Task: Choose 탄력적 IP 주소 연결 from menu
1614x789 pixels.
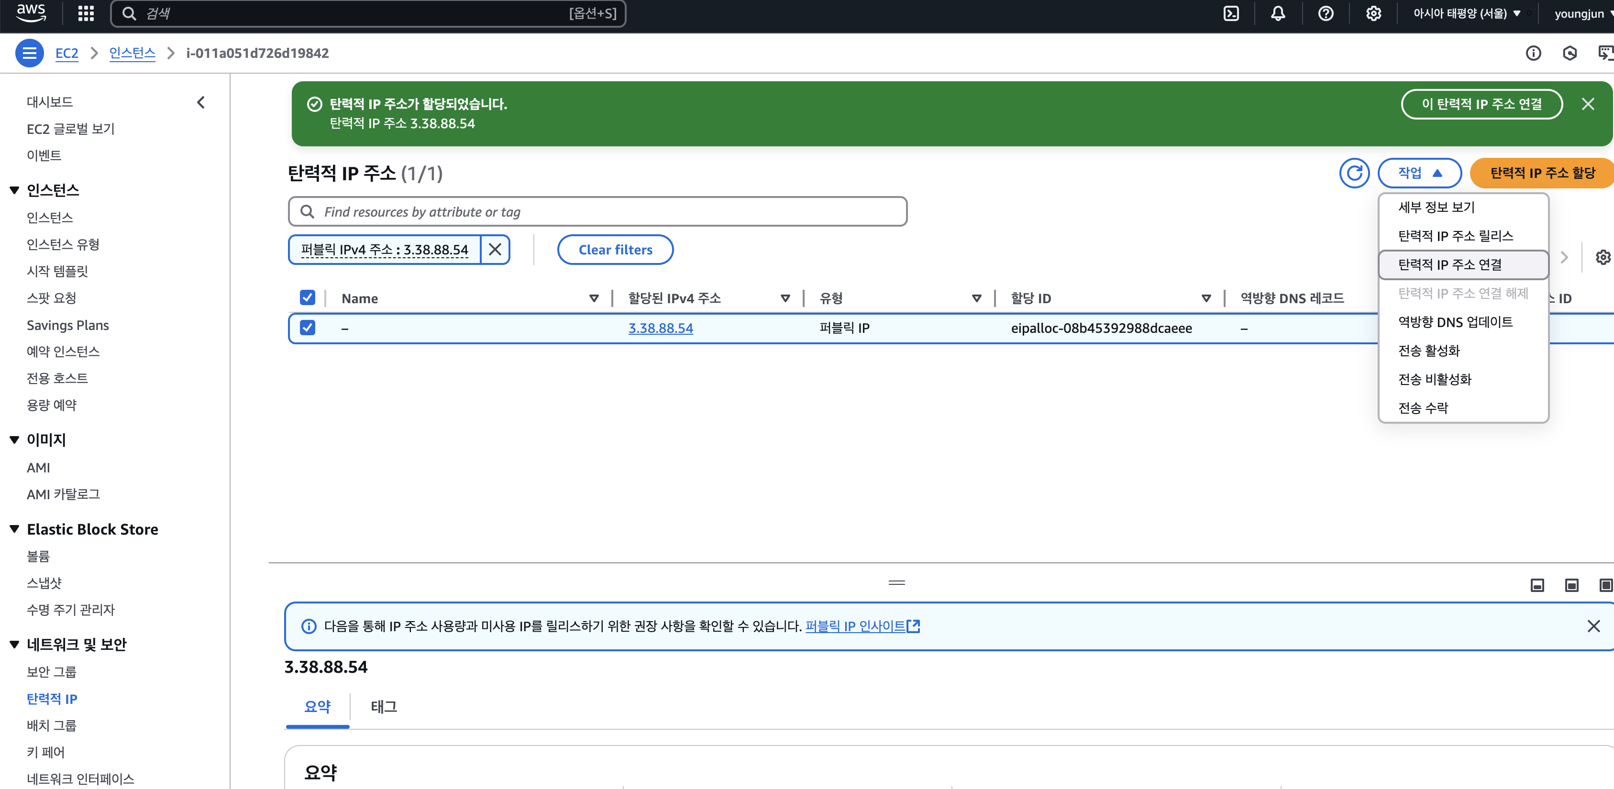Action: pyautogui.click(x=1450, y=264)
